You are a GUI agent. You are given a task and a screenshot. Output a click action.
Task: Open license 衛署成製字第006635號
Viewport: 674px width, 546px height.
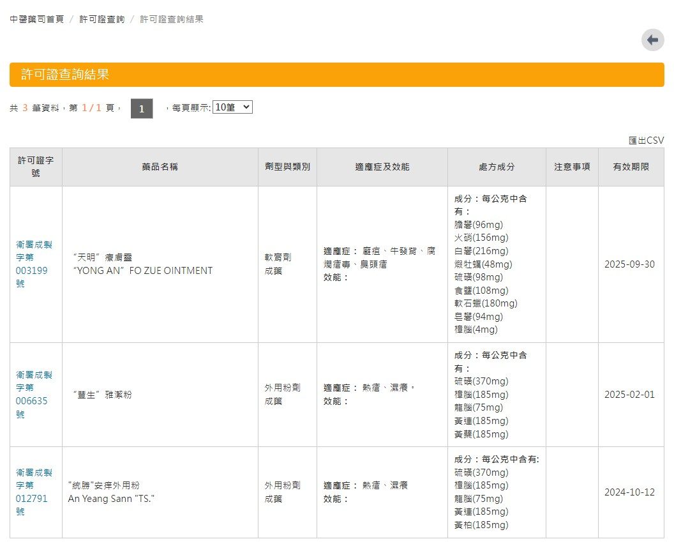click(34, 394)
